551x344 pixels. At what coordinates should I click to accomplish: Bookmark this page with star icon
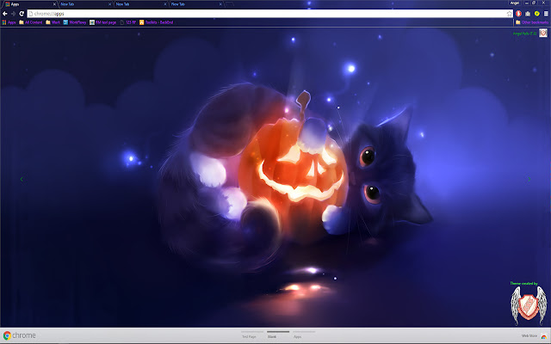pyautogui.click(x=509, y=14)
